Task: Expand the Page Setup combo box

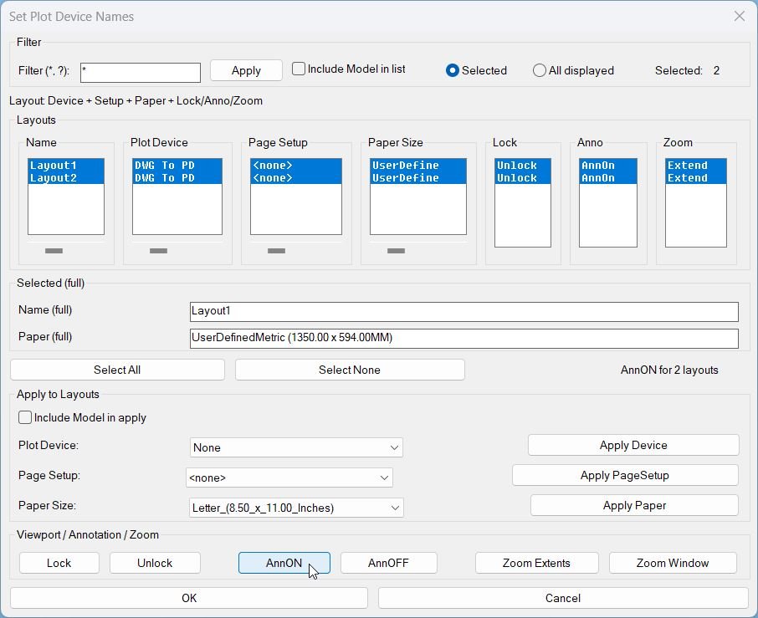Action: click(289, 478)
